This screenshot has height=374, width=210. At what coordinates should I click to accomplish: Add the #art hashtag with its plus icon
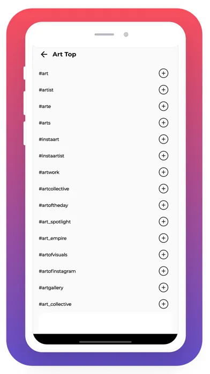163,73
